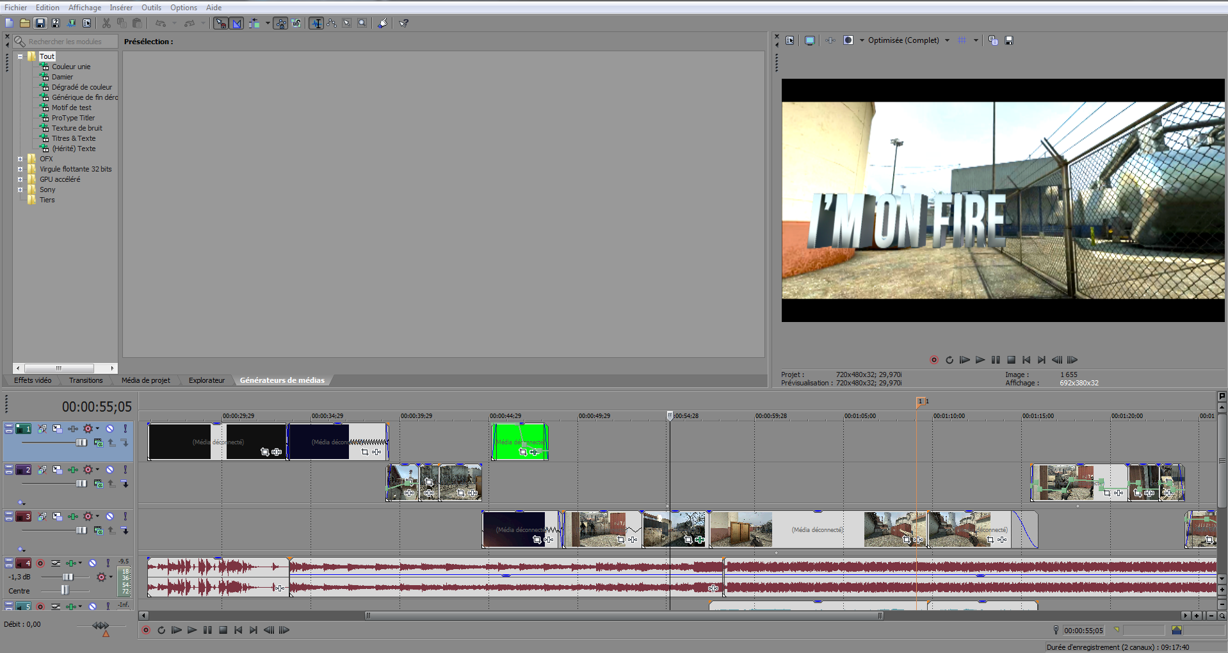Arm audio track 4 for recording
The image size is (1228, 653).
(x=40, y=563)
